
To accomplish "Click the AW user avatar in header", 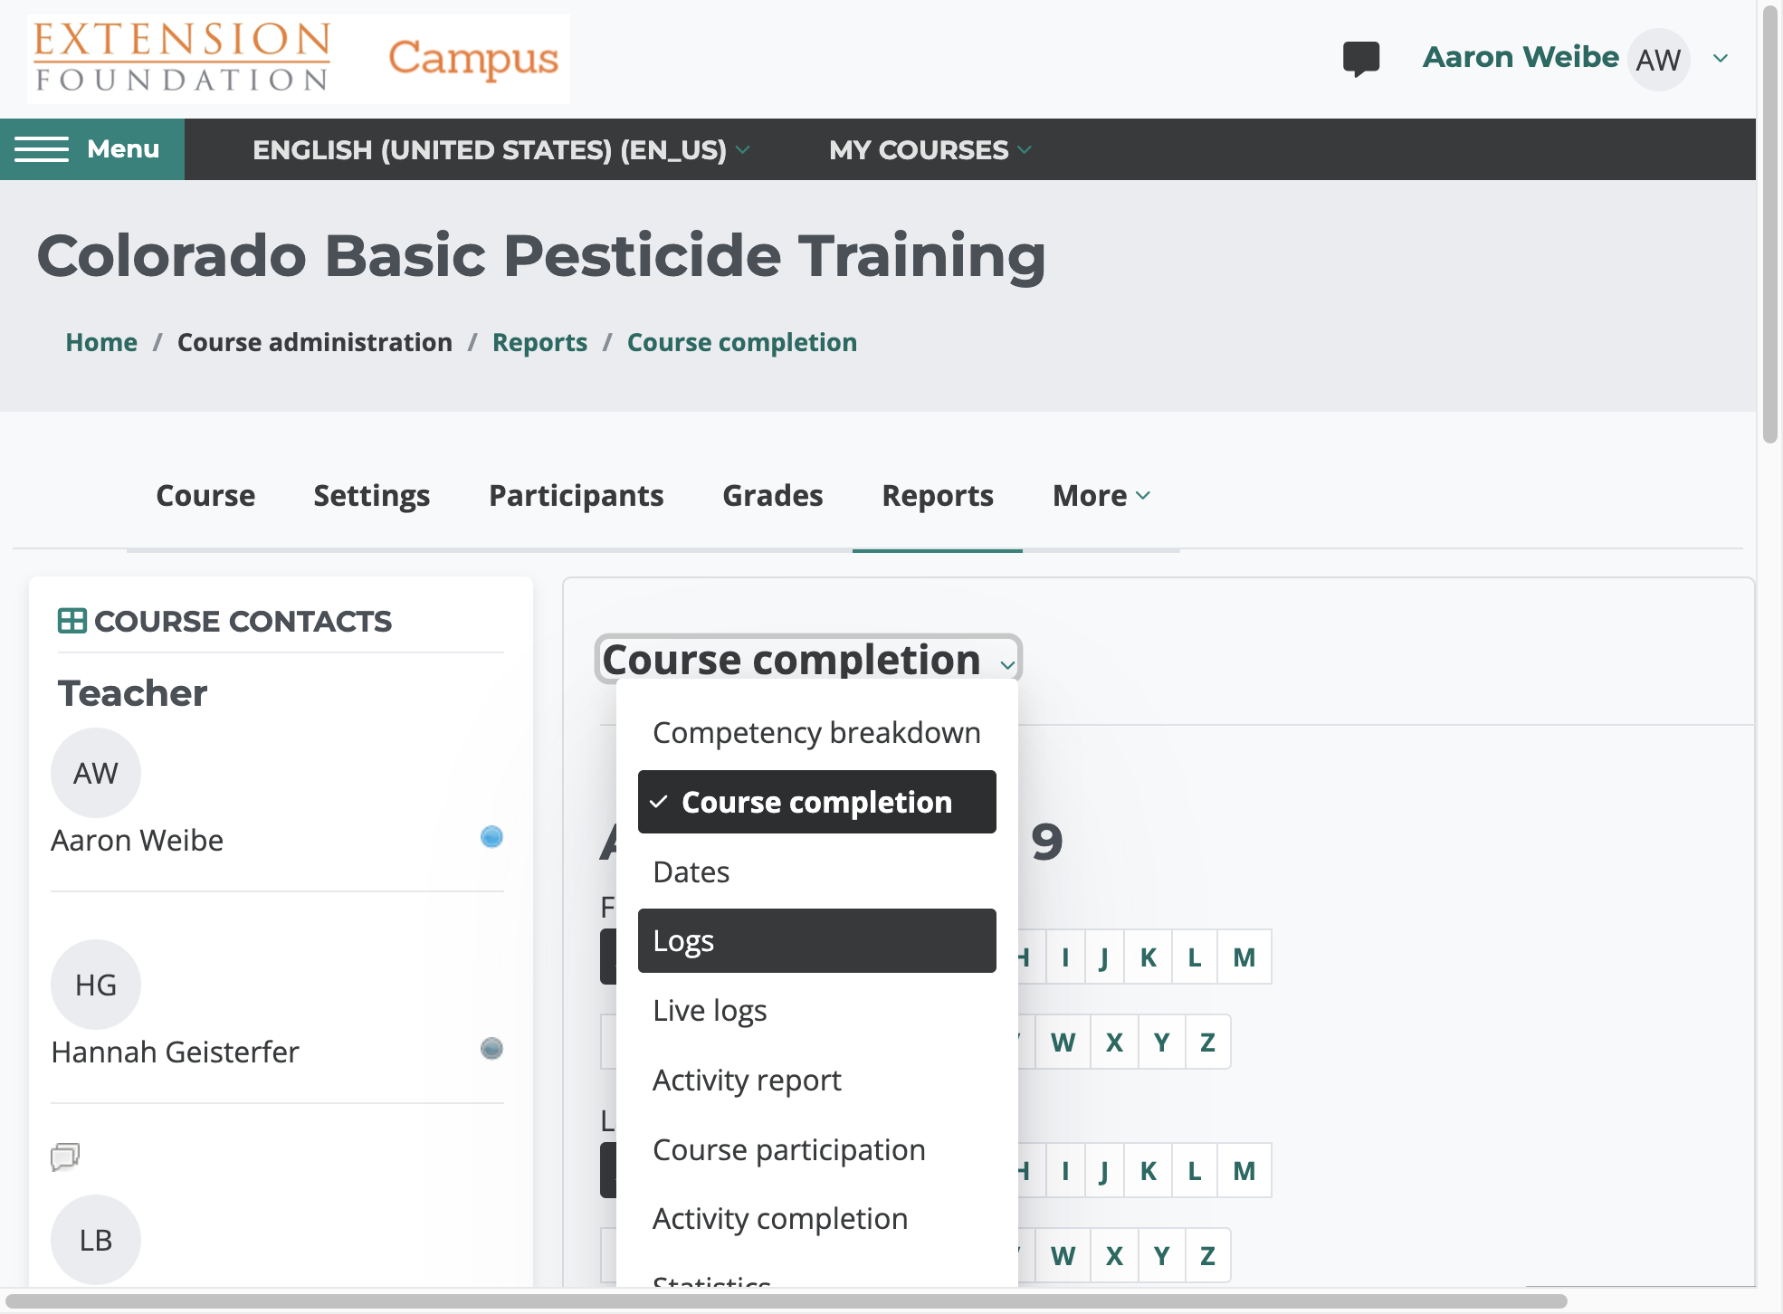I will [x=1658, y=60].
